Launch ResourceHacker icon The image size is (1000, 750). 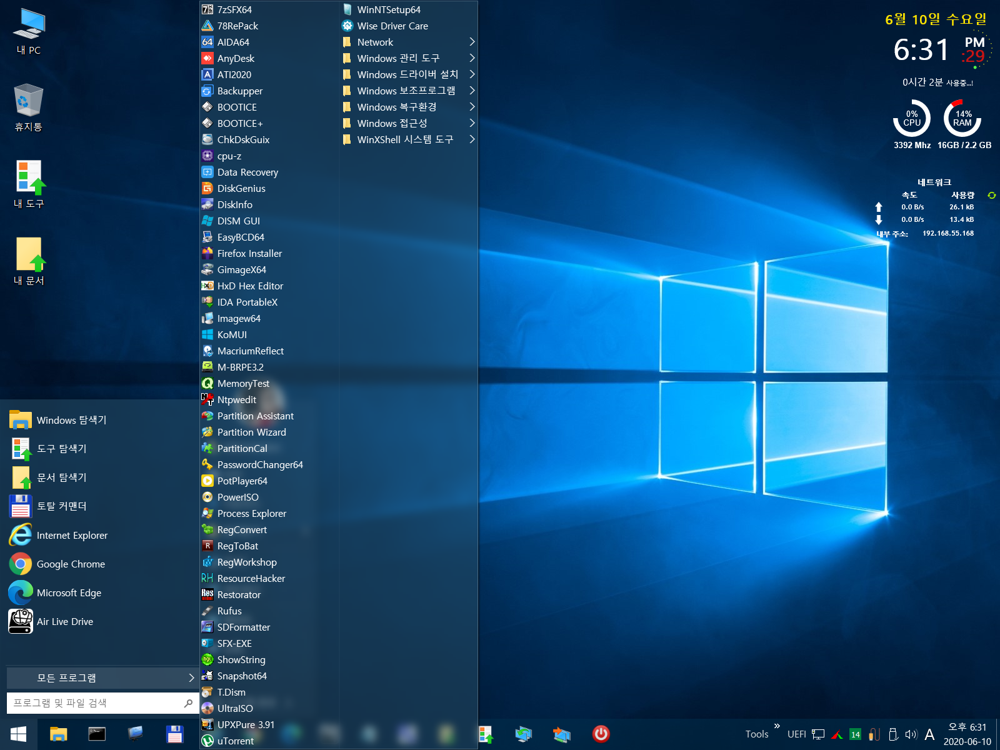coord(207,578)
